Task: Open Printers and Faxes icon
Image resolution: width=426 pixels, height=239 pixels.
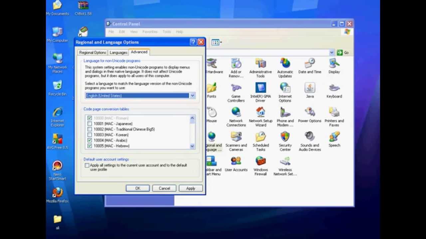Action: (x=334, y=117)
